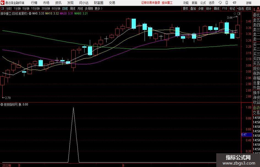This screenshot has width=260, height=167.
Task: Click the MA5: 3.33 label
Action: pyautogui.click(x=38, y=13)
